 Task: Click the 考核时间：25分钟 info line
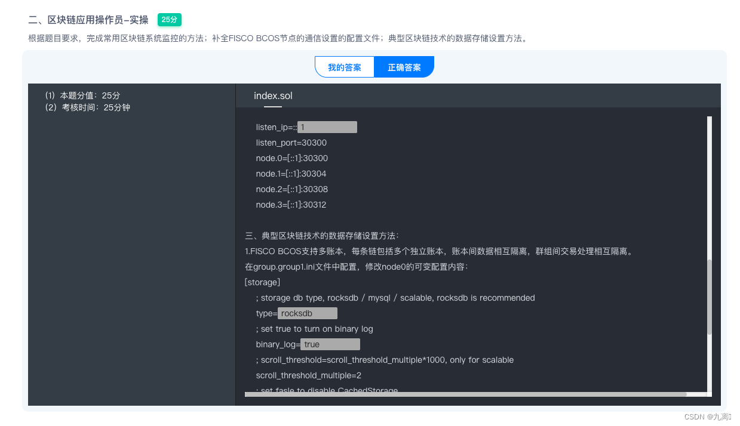[x=85, y=107]
